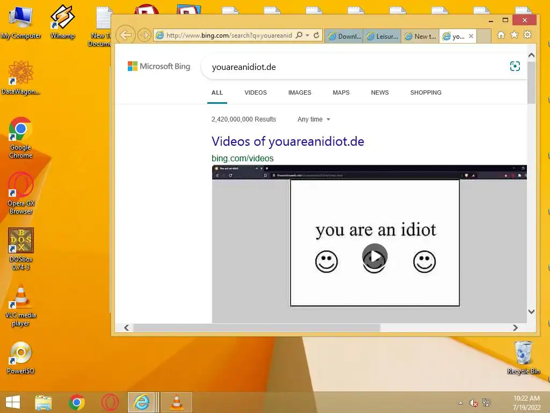The height and width of the screenshot is (413, 550).
Task: Click horizontal scrollbar right arrow
Action: (x=515, y=327)
